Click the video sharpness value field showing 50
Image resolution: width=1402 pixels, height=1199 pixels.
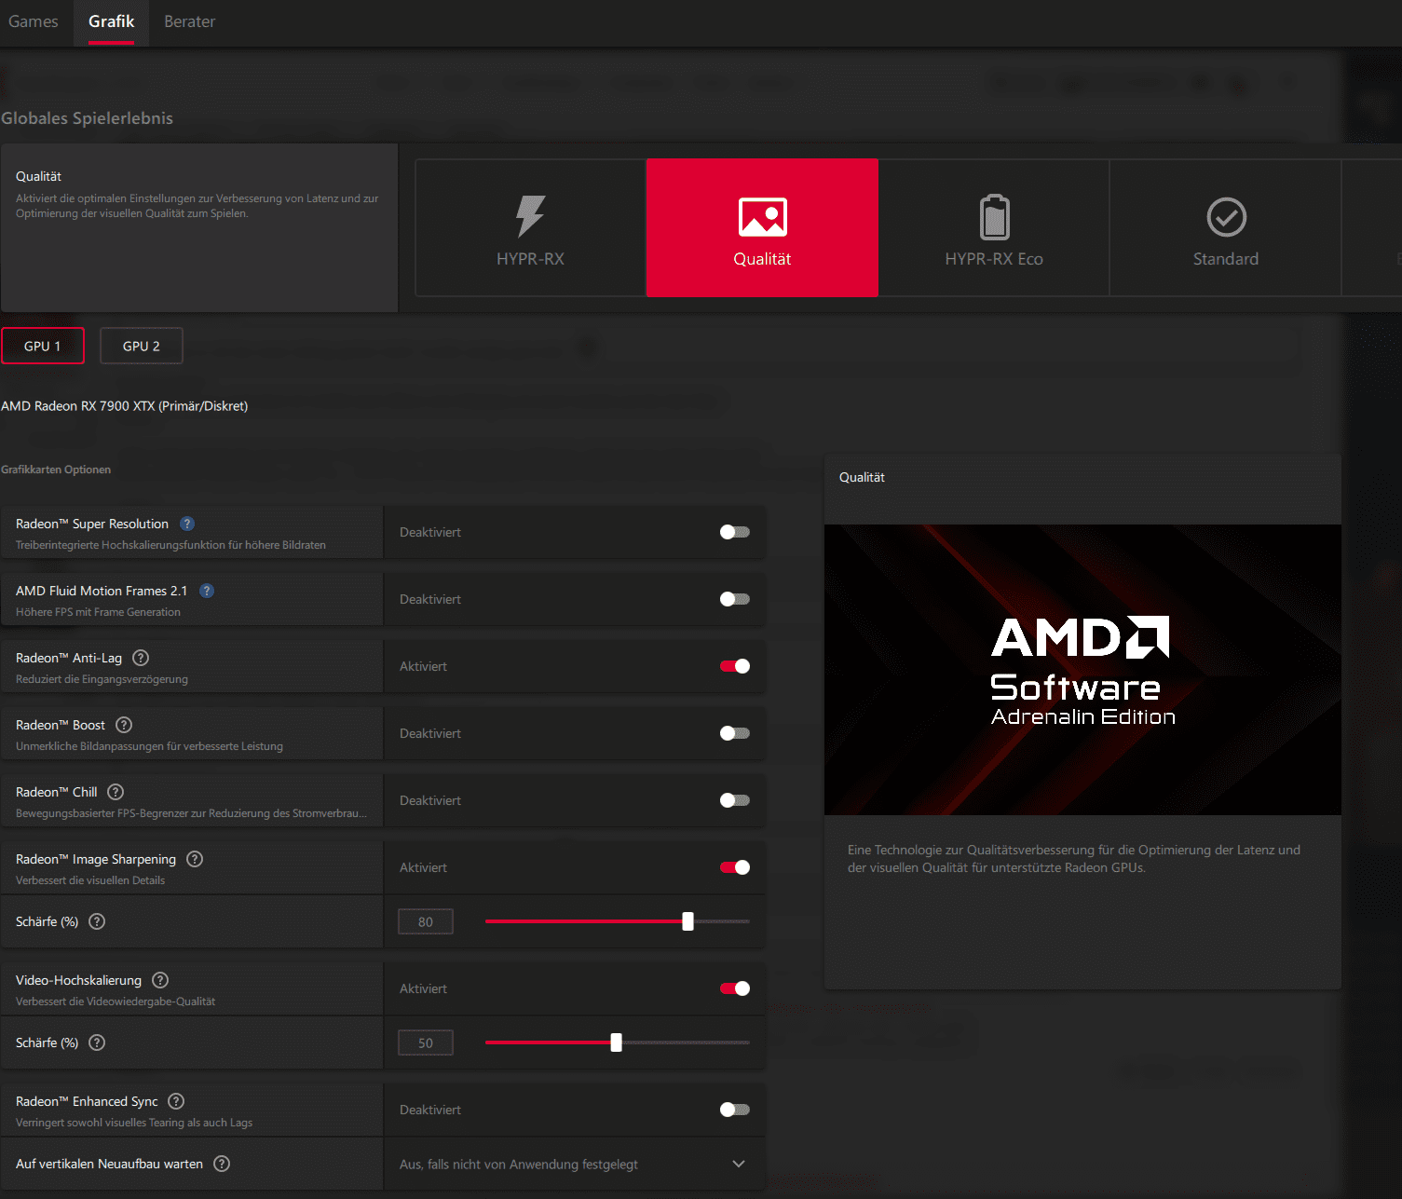(x=426, y=1042)
